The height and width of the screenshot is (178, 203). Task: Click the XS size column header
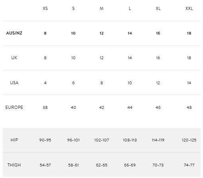tap(45, 8)
